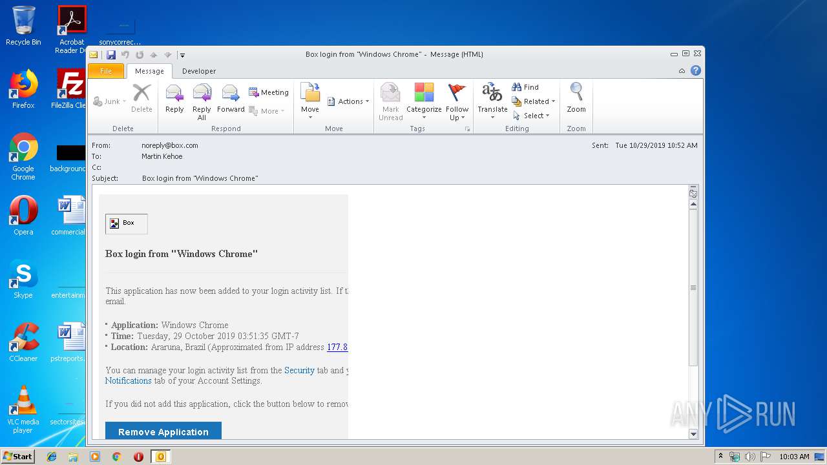Mark the message as Unread
The width and height of the screenshot is (827, 465).
coord(390,101)
